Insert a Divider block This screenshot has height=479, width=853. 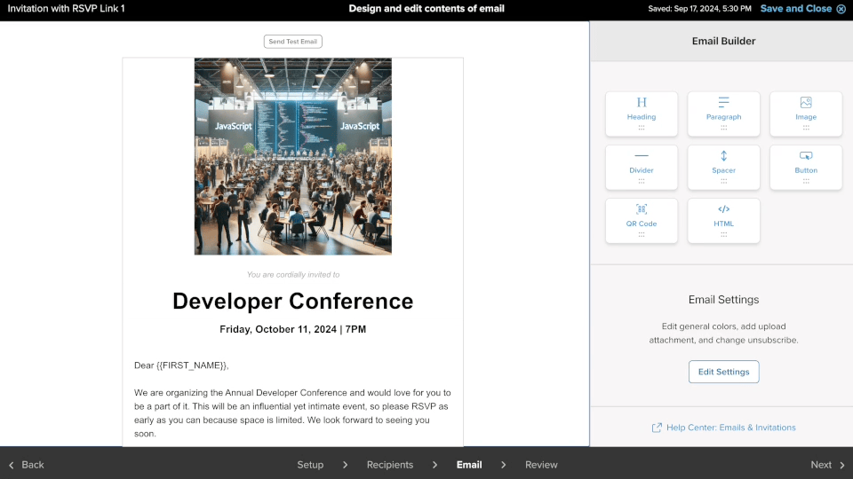click(x=642, y=168)
